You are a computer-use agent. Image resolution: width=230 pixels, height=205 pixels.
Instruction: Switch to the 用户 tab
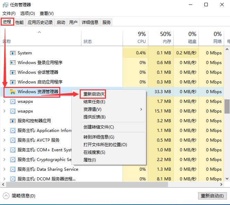click(73, 22)
